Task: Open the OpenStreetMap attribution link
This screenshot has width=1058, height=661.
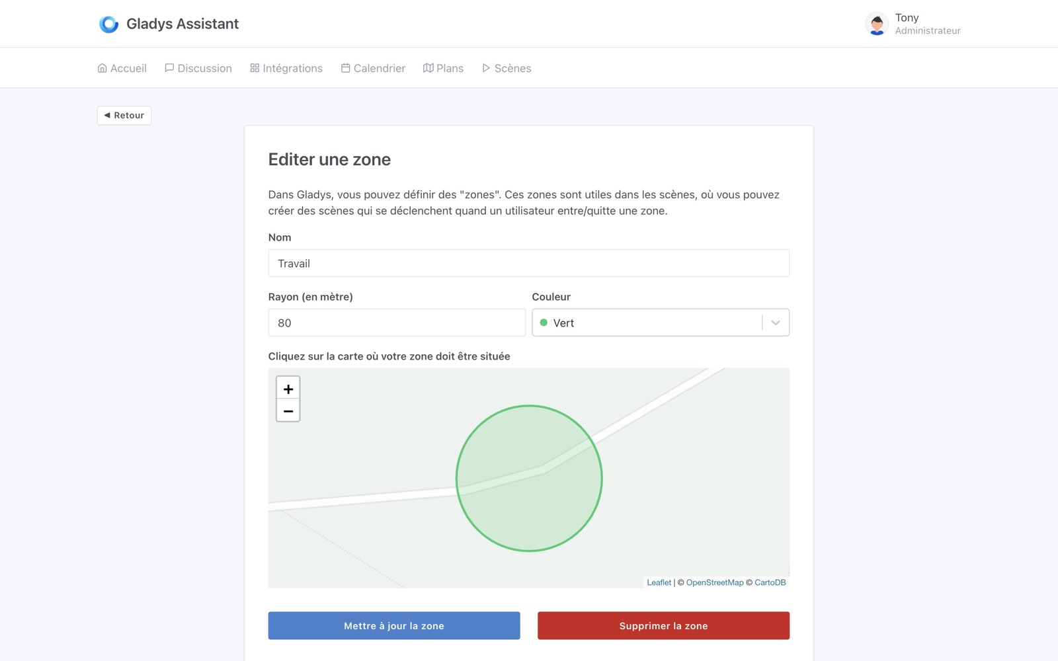Action: [714, 582]
